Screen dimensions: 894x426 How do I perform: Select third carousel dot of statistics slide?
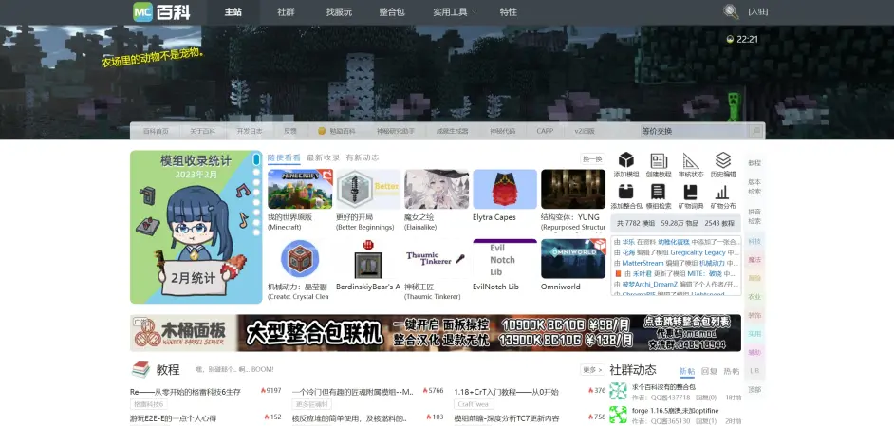(x=256, y=182)
